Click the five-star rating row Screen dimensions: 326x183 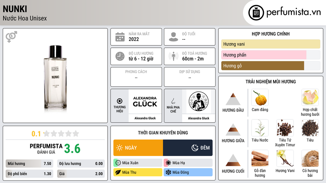(x=61, y=134)
